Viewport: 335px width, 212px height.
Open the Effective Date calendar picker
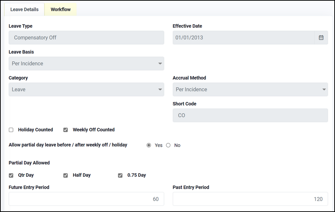tap(321, 38)
